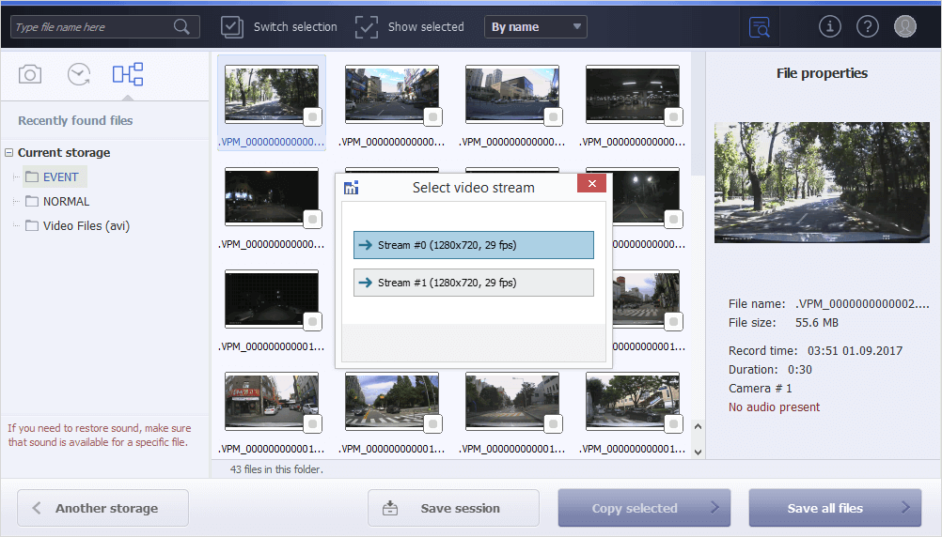
Task: Tick the checkbox on bottom-row last thumbnail
Action: pos(673,423)
